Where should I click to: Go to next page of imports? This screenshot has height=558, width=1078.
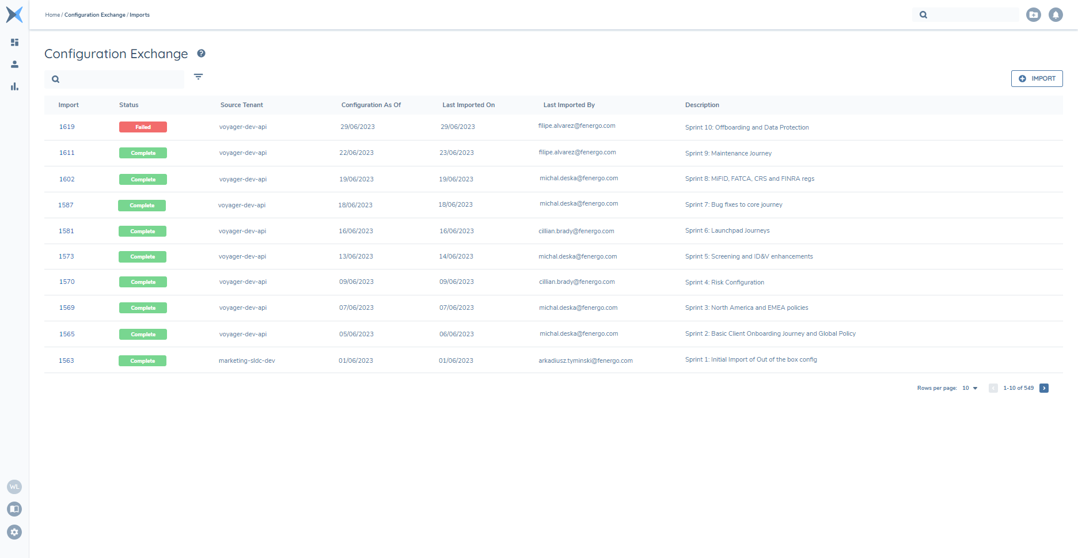click(x=1044, y=388)
